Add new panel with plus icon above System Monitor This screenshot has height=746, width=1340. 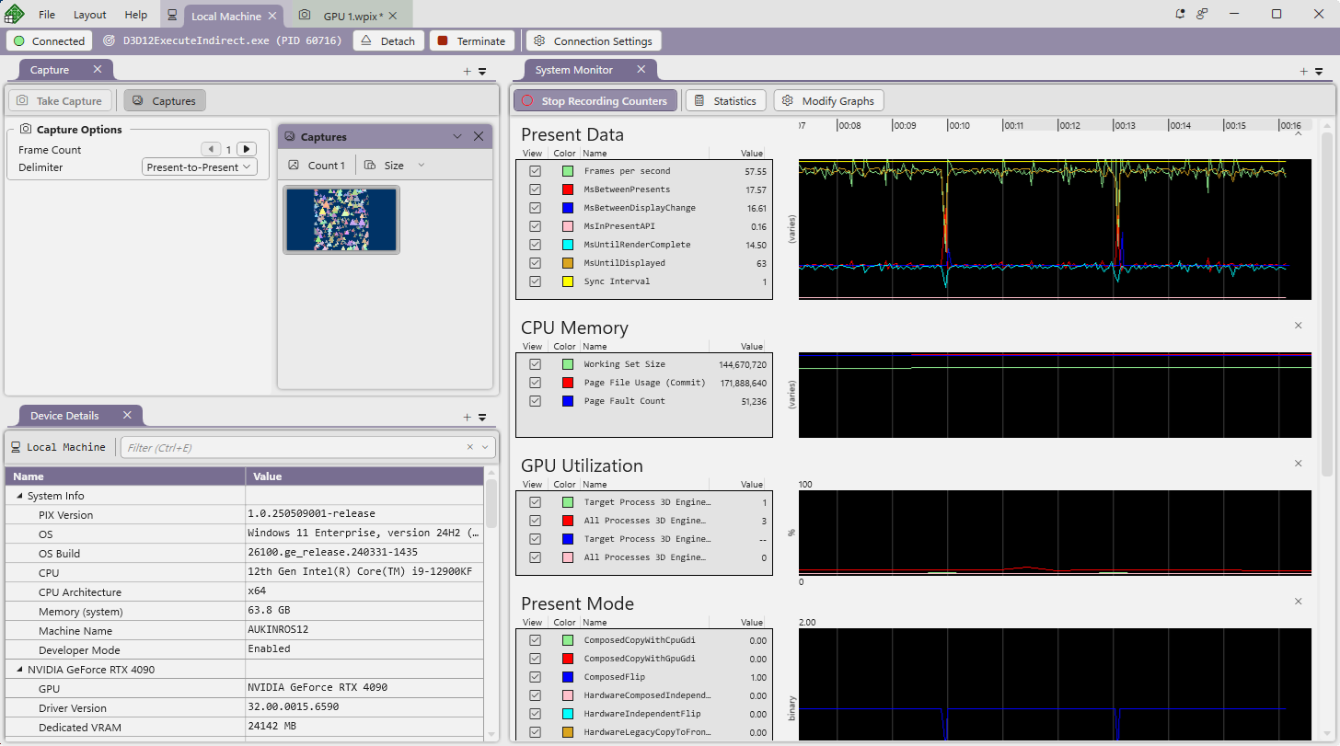(1303, 71)
